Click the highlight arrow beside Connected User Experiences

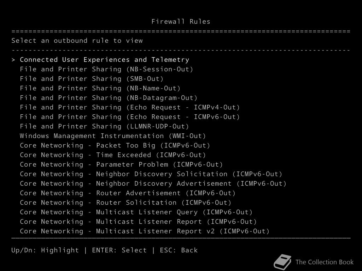pos(13,60)
